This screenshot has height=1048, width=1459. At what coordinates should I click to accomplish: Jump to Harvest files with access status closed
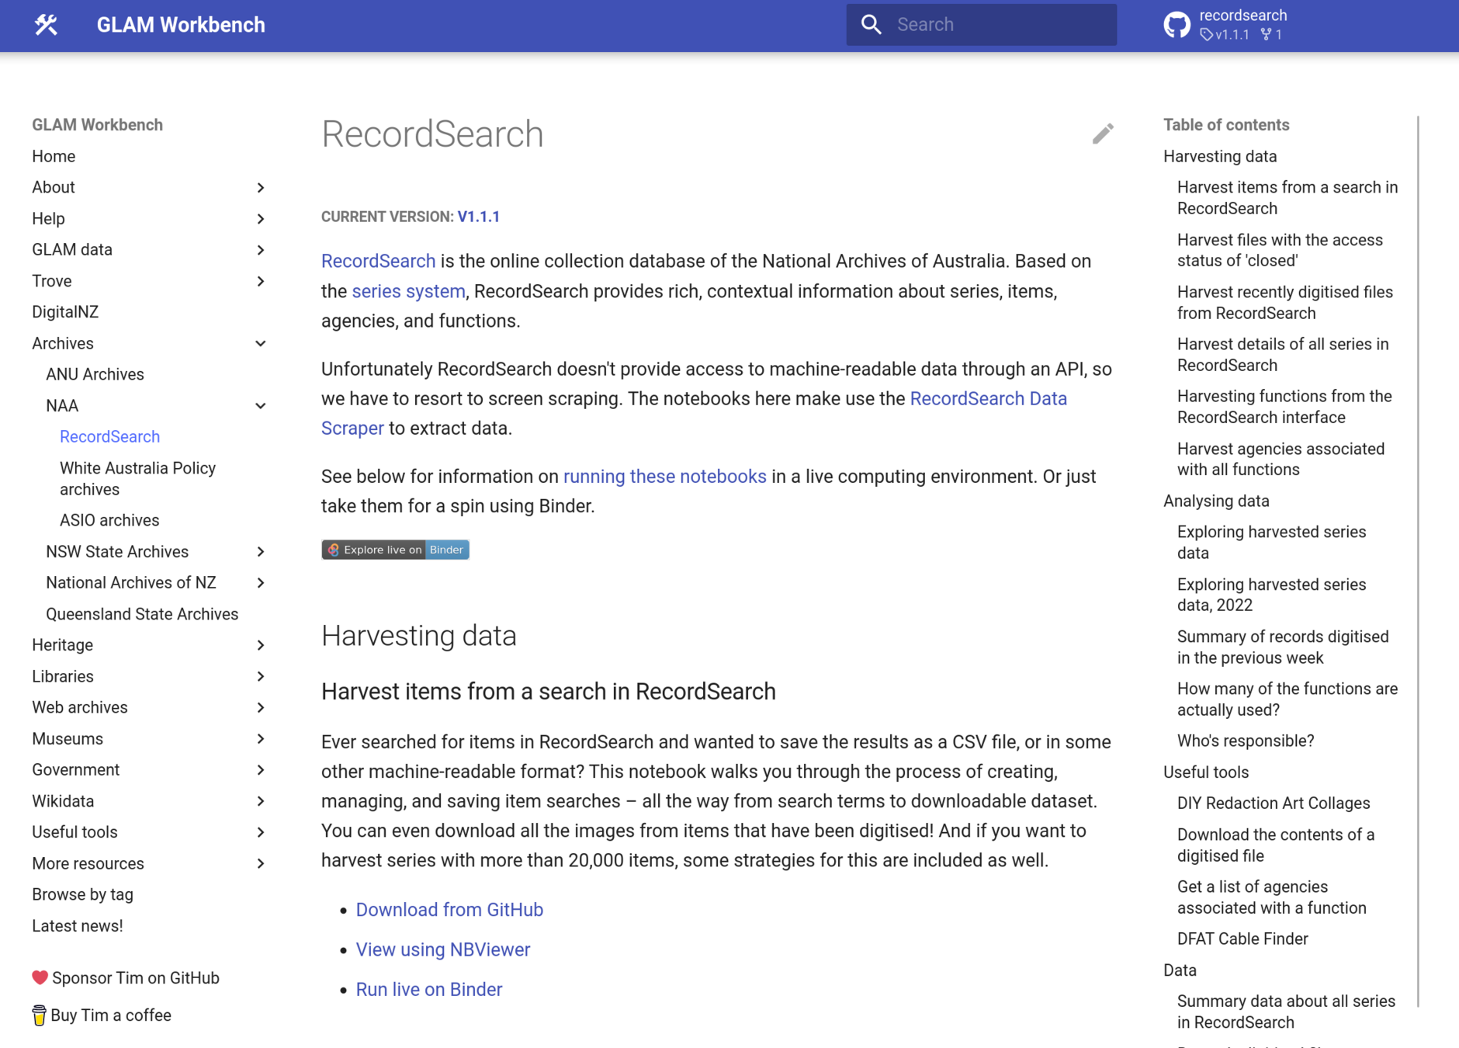pyautogui.click(x=1280, y=250)
